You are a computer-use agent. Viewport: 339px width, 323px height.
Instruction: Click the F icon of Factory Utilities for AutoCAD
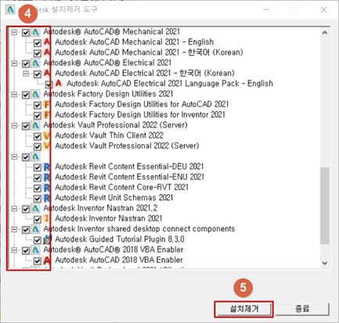point(47,105)
